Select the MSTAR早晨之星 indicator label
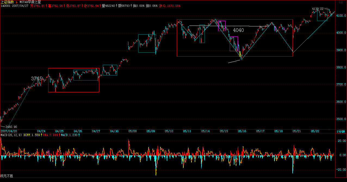Viewport: 347px width, 182px height. (30, 2)
